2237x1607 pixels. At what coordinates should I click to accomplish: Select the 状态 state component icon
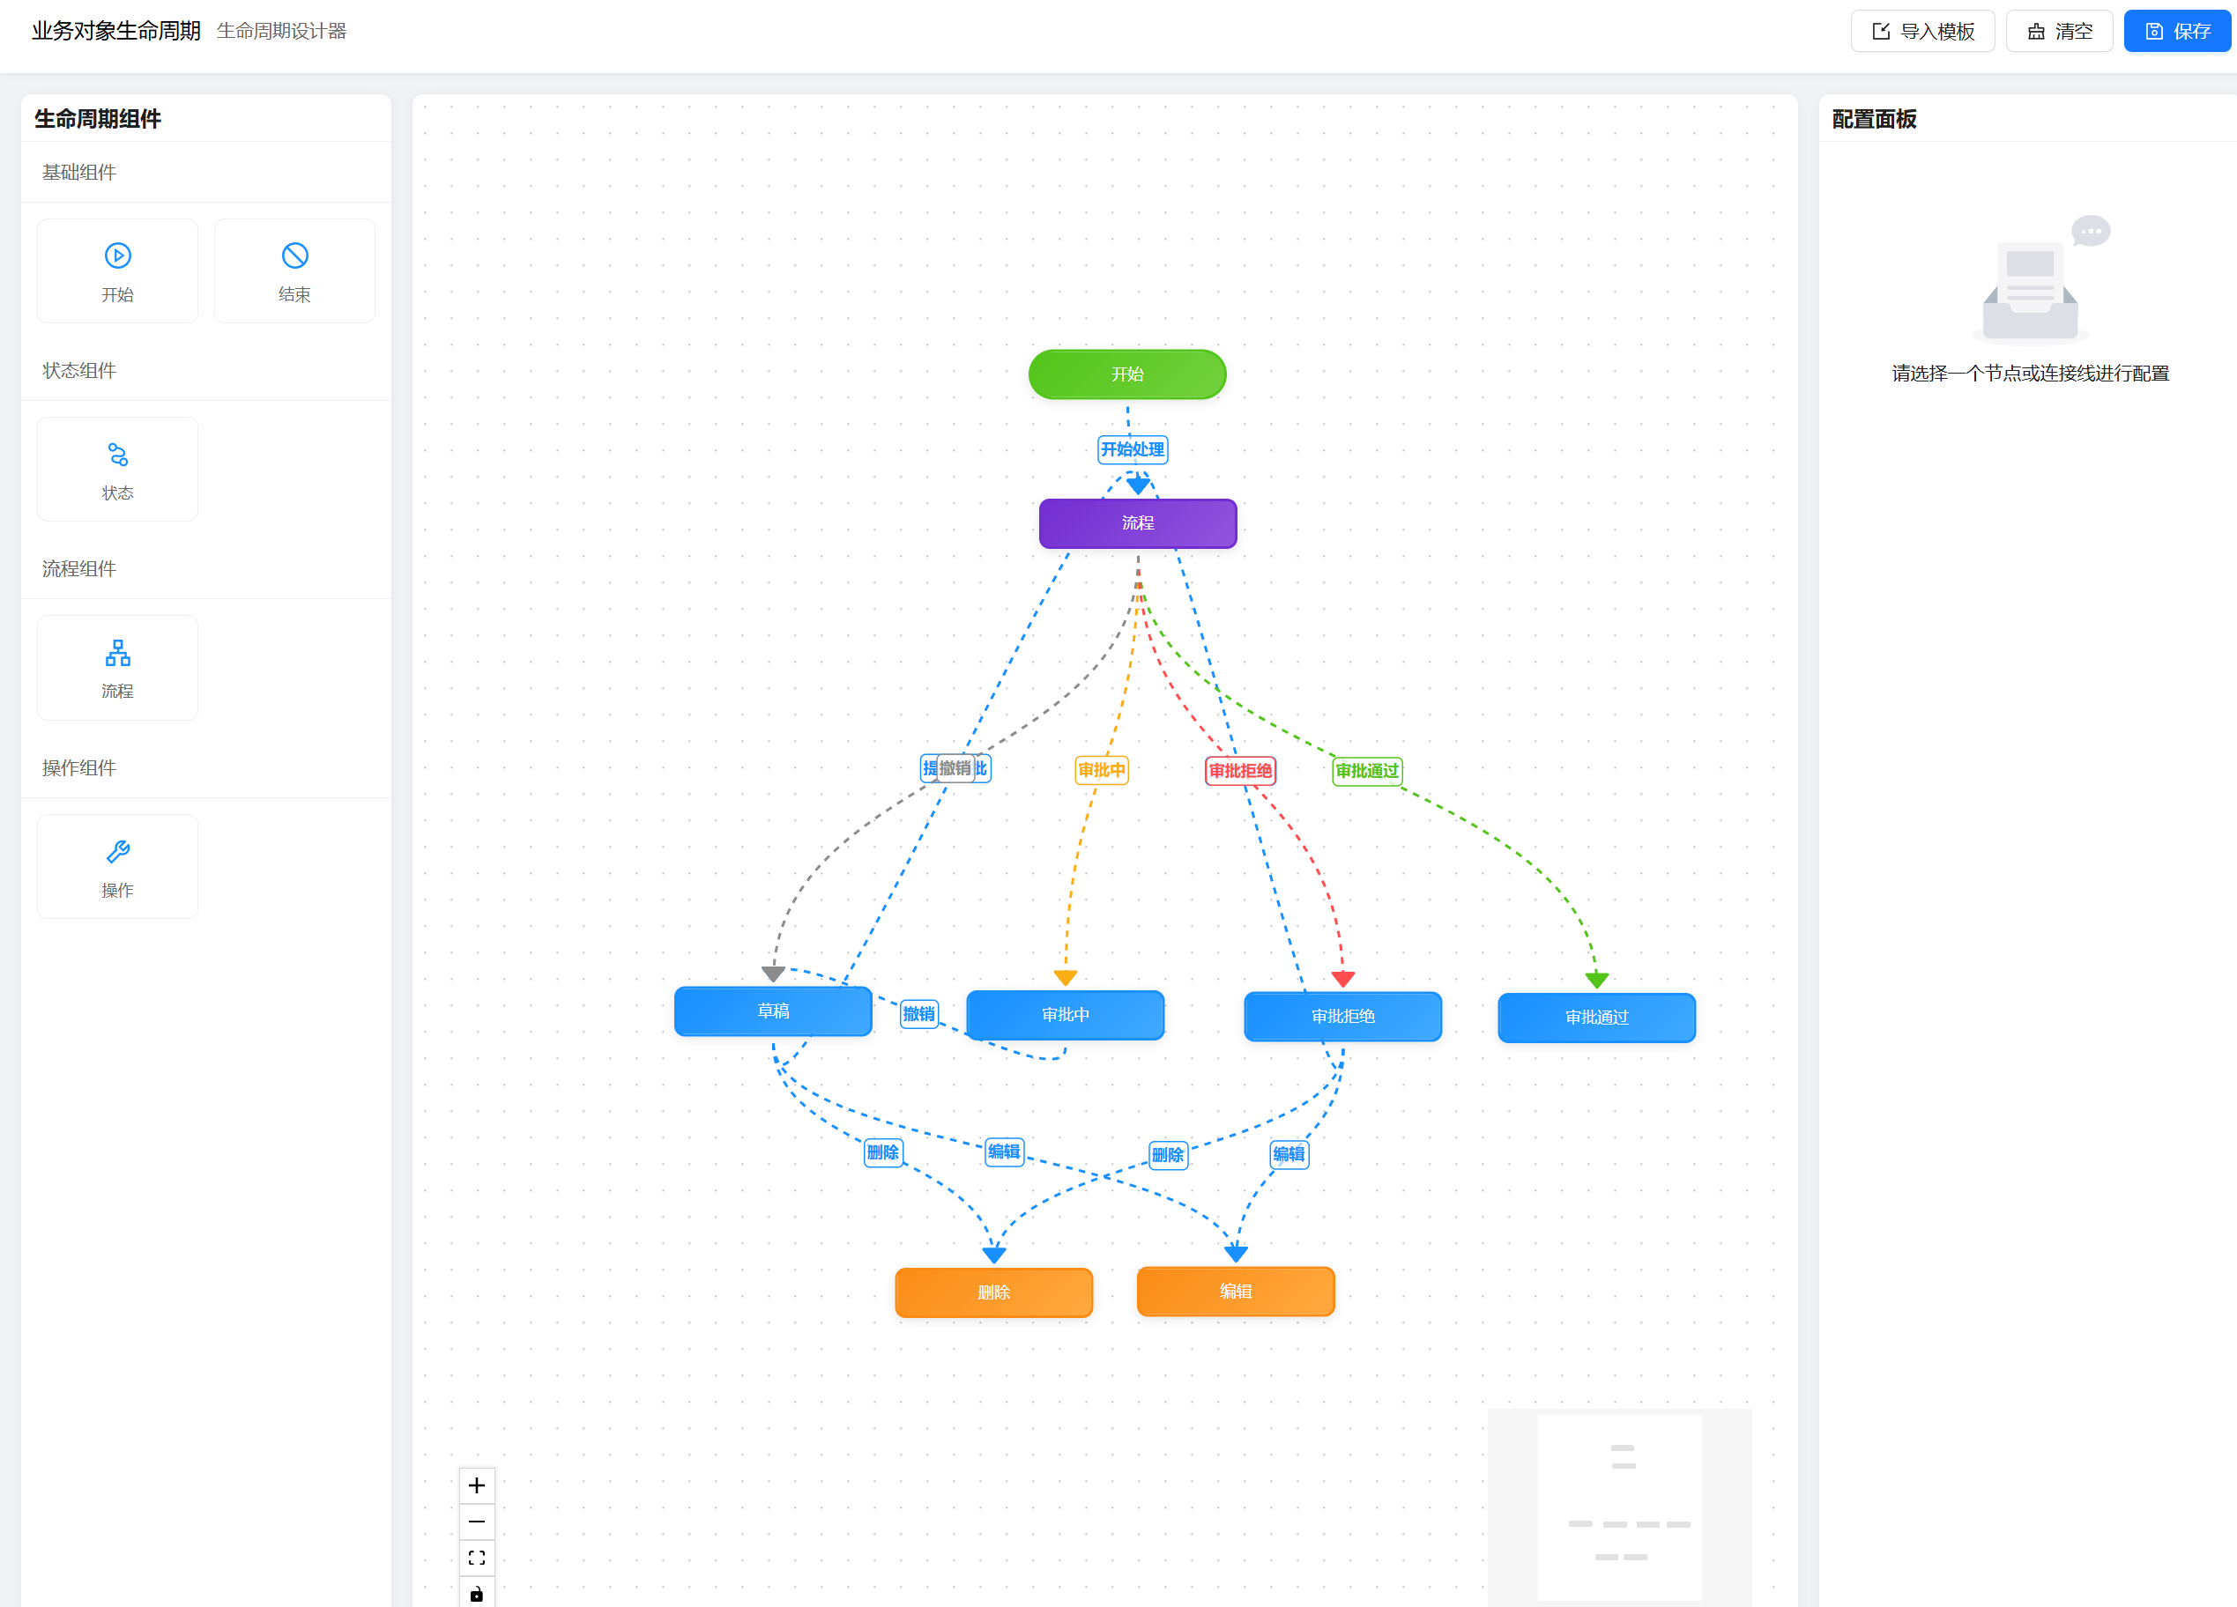tap(117, 455)
